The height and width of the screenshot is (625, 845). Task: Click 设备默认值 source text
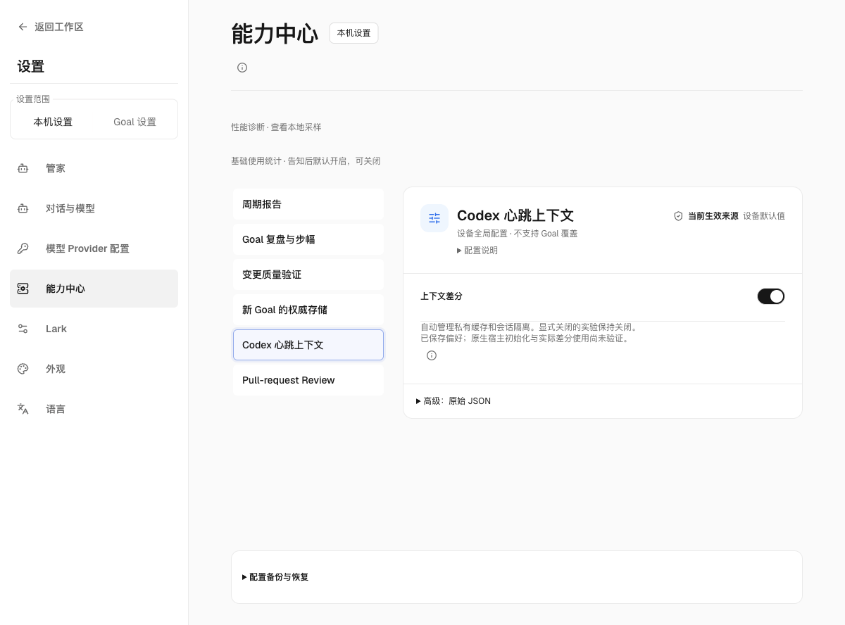click(764, 216)
